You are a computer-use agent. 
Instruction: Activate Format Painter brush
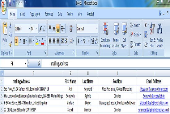coord(10,44)
